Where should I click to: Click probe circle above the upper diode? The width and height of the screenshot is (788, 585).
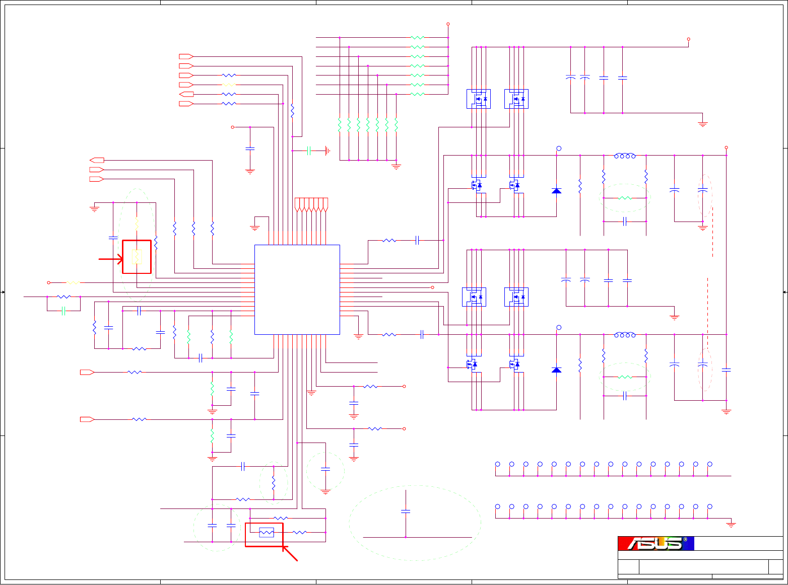[559, 149]
